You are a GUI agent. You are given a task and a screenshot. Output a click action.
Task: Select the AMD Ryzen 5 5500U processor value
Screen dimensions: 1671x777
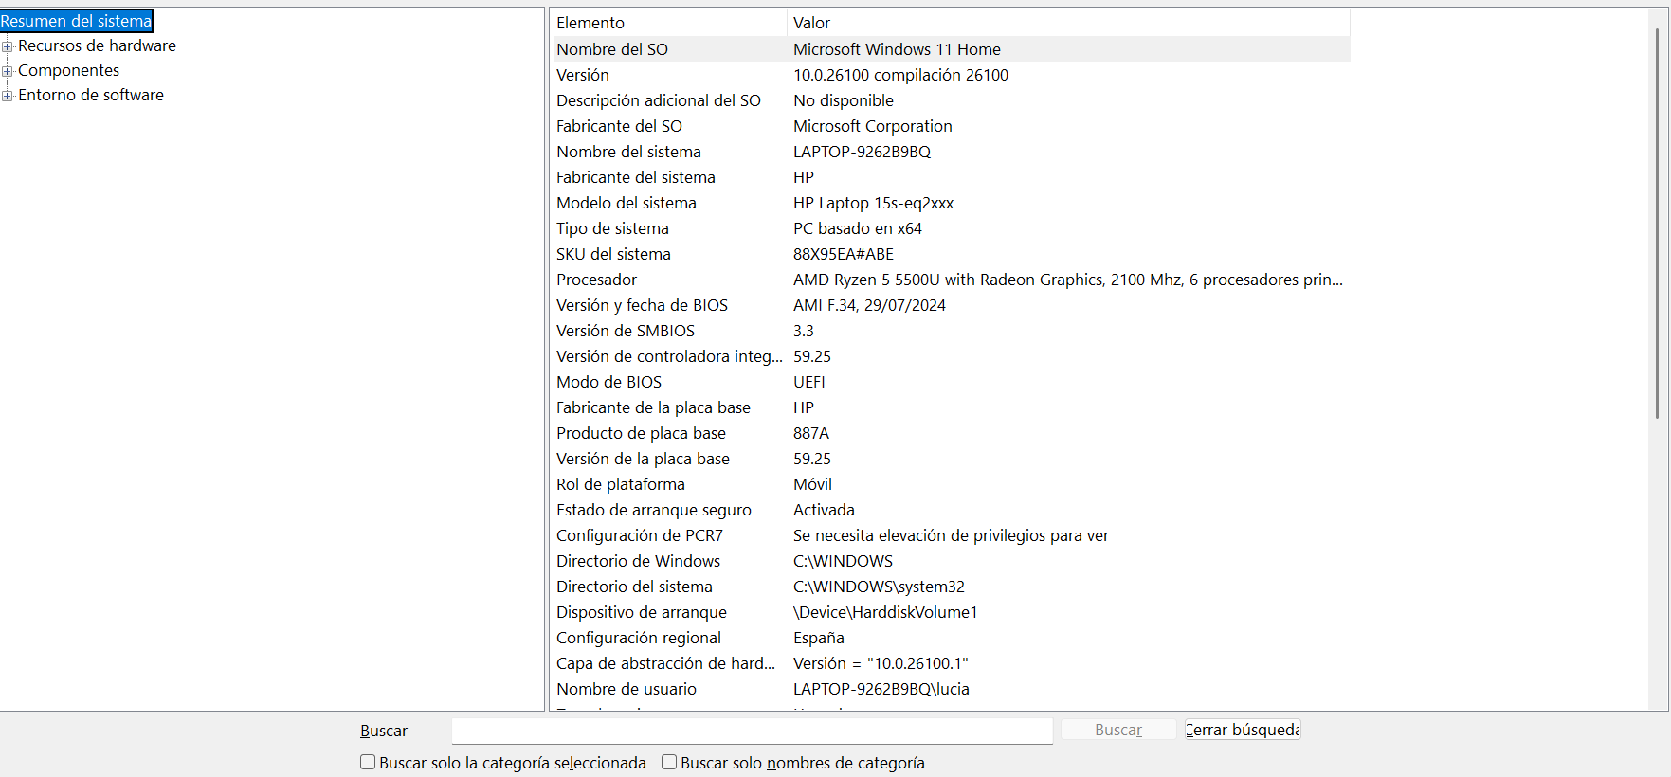pos(1068,280)
